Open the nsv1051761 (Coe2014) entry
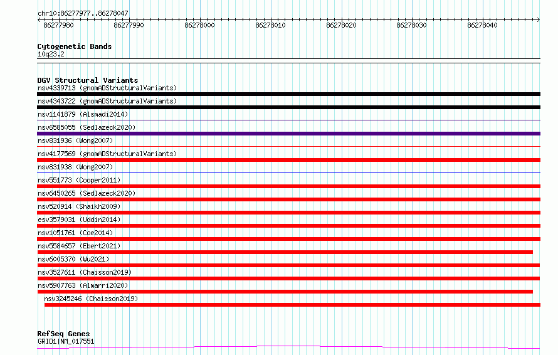558x355 pixels. click(x=75, y=233)
